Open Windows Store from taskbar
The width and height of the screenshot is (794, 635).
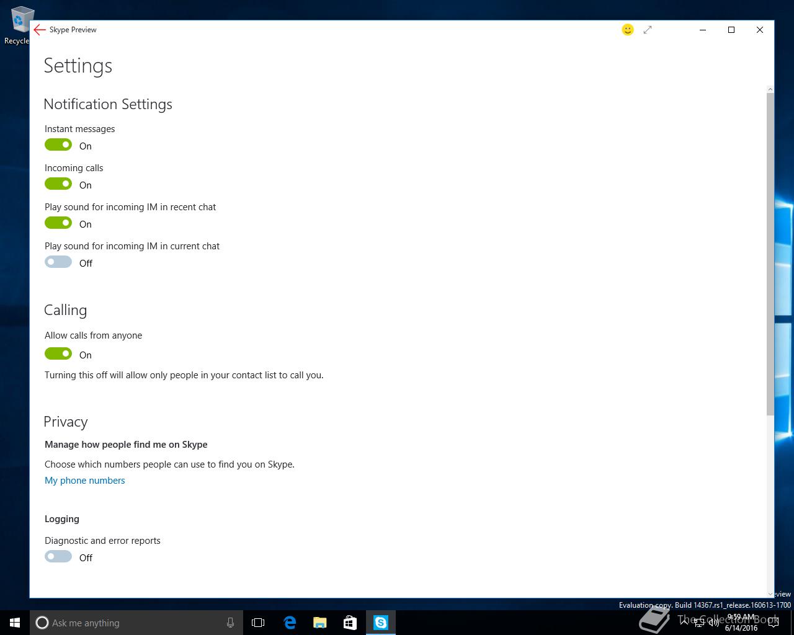350,623
